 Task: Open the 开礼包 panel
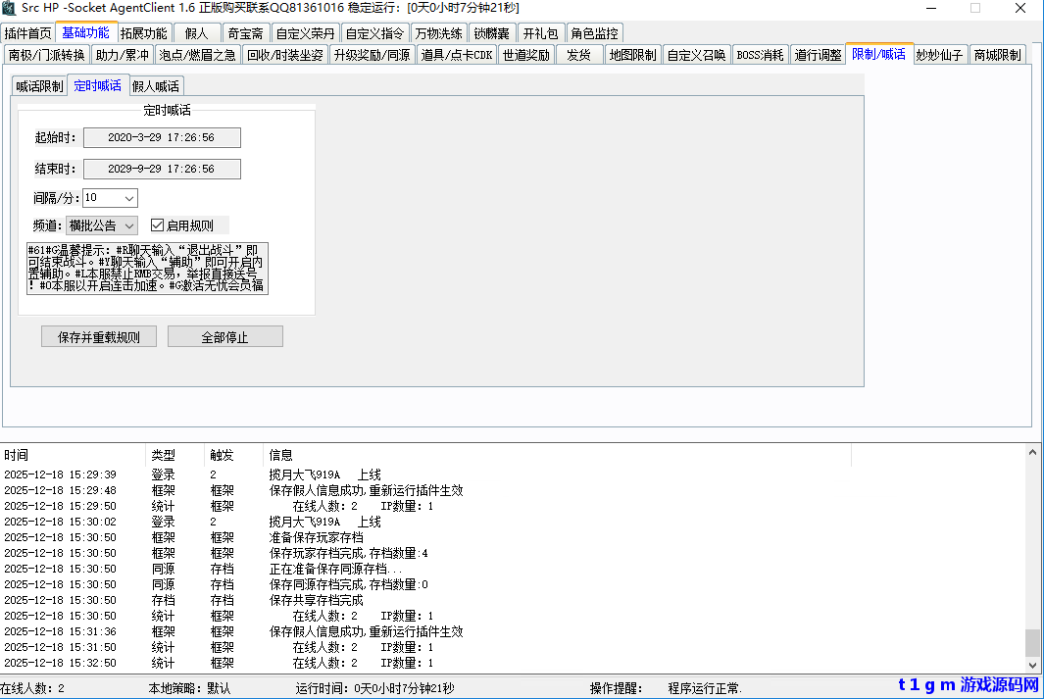pos(539,31)
